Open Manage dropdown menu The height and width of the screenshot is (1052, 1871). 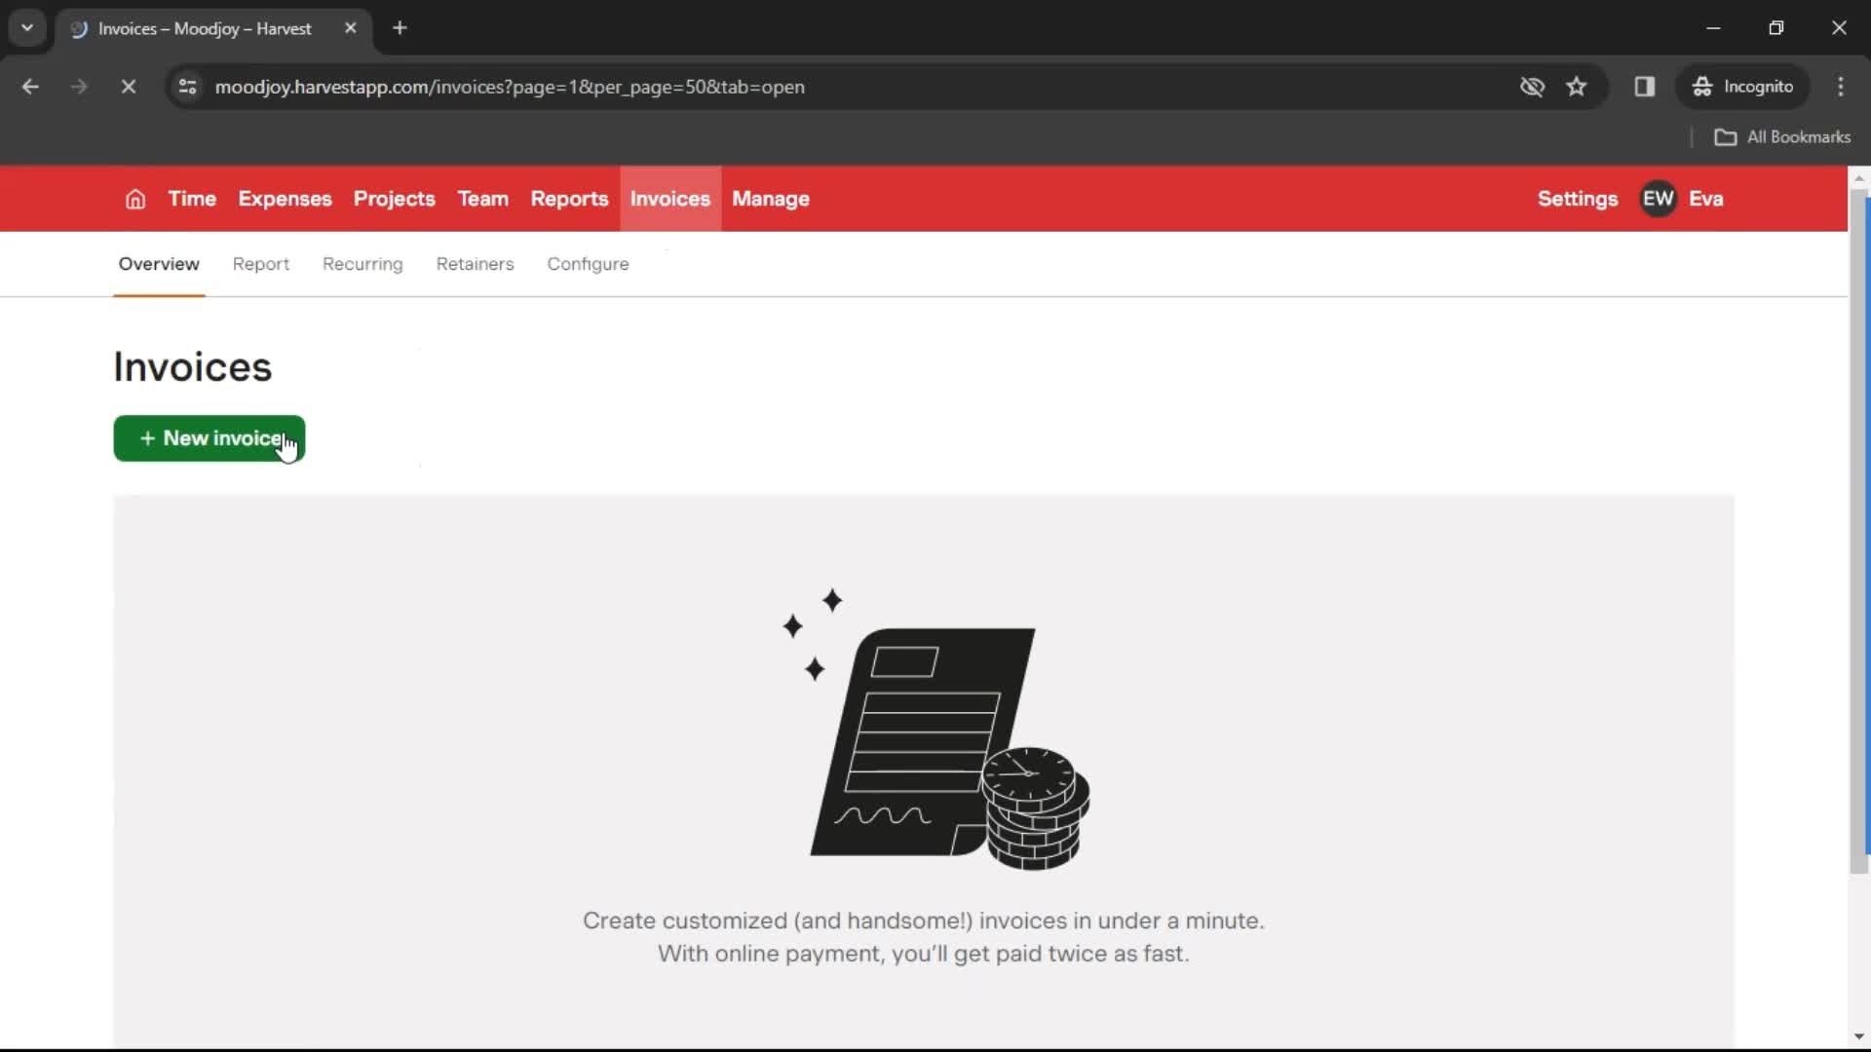point(771,199)
